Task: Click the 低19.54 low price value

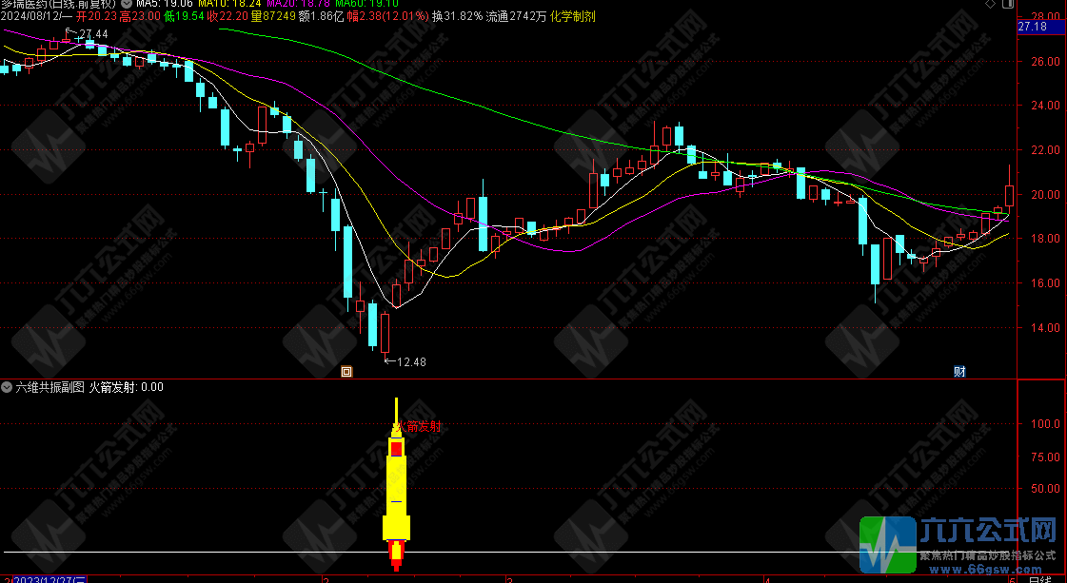Action: pyautogui.click(x=184, y=15)
